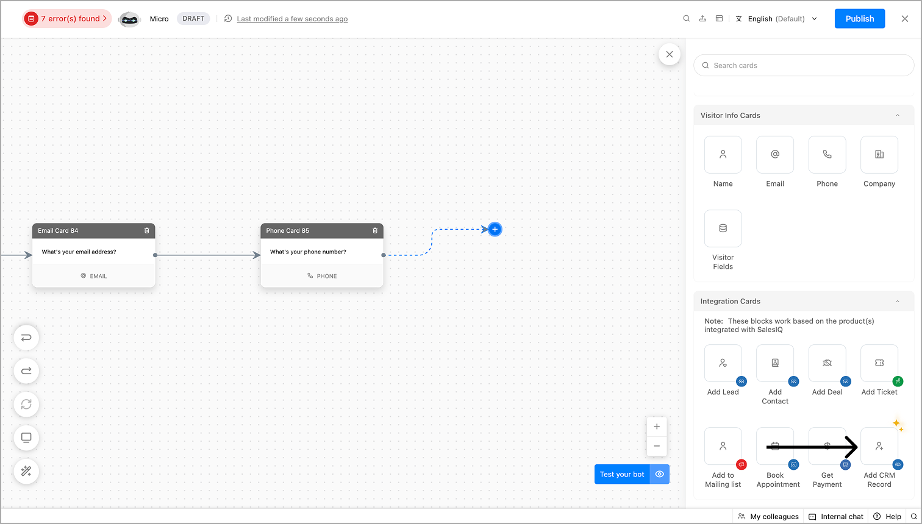The width and height of the screenshot is (922, 524).
Task: Zoom in the canvas with plus
Action: [x=657, y=427]
